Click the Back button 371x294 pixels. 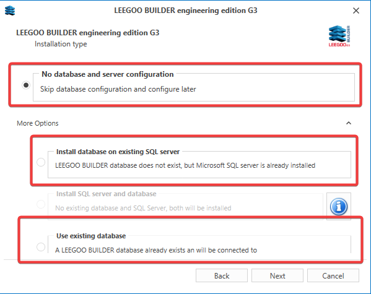point(222,275)
